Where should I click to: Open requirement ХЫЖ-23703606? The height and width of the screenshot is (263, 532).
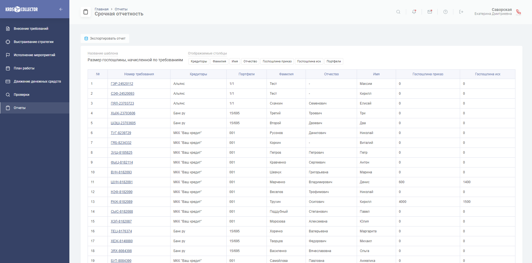[123, 113]
